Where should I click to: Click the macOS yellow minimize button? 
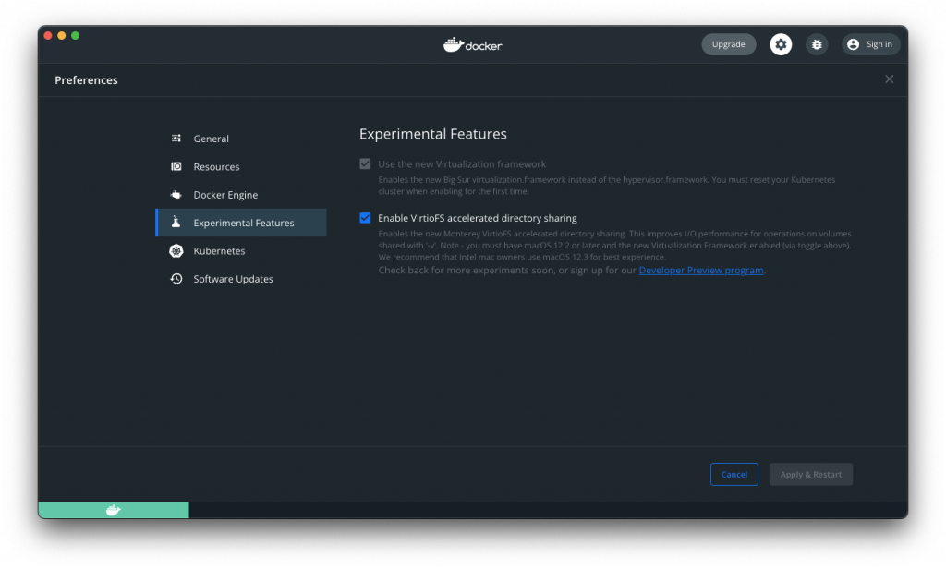click(62, 36)
